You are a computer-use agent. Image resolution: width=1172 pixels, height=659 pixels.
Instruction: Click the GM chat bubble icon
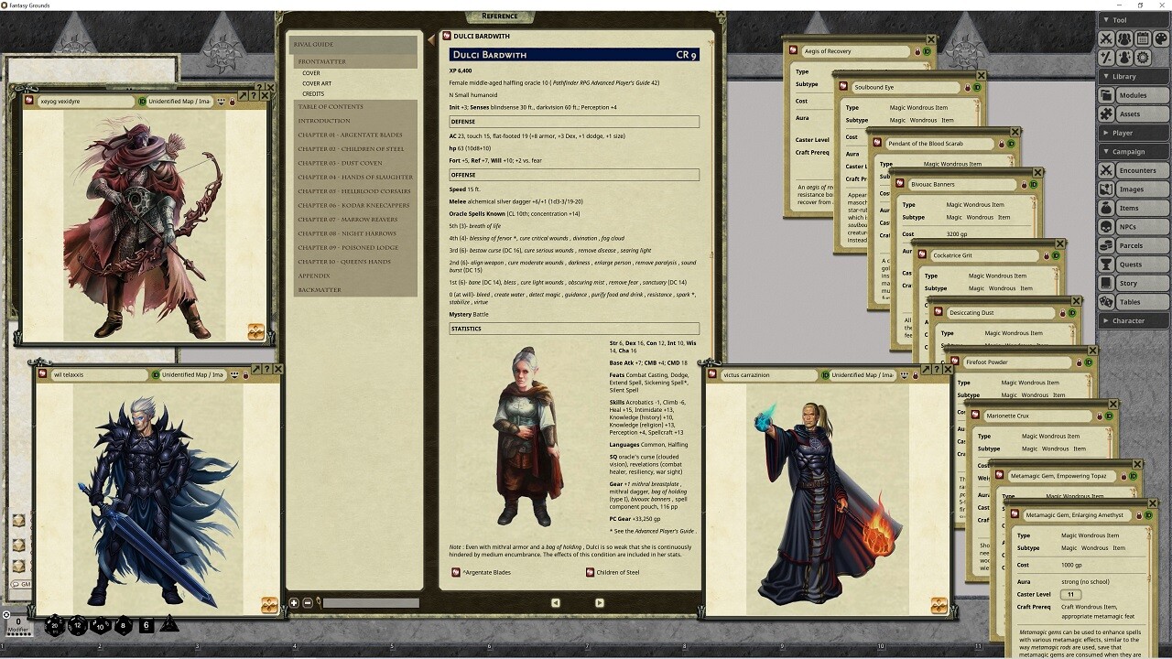(x=16, y=583)
